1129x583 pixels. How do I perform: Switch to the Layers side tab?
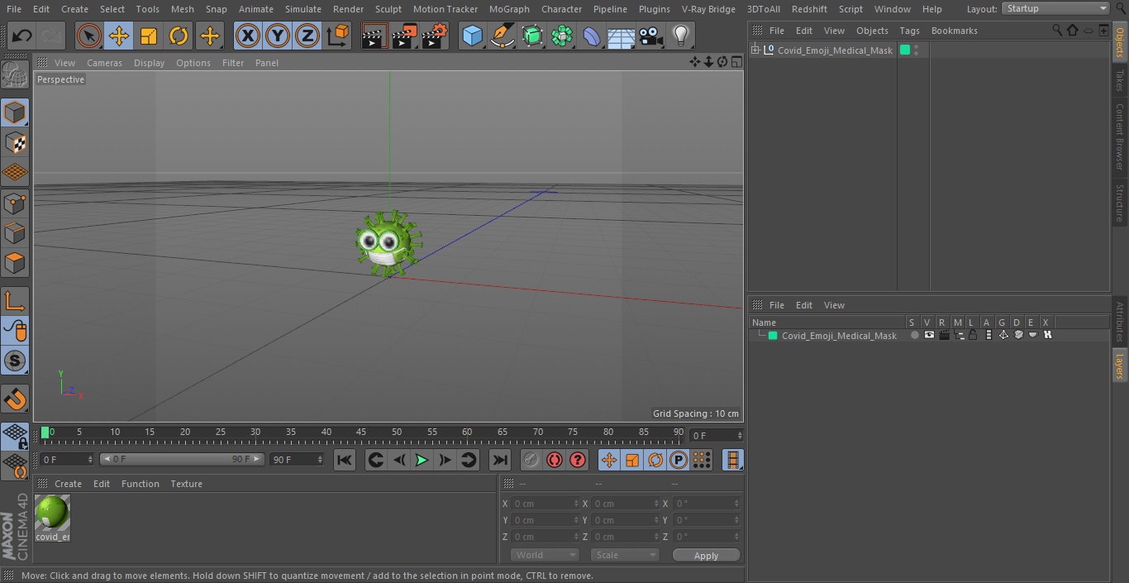point(1120,365)
